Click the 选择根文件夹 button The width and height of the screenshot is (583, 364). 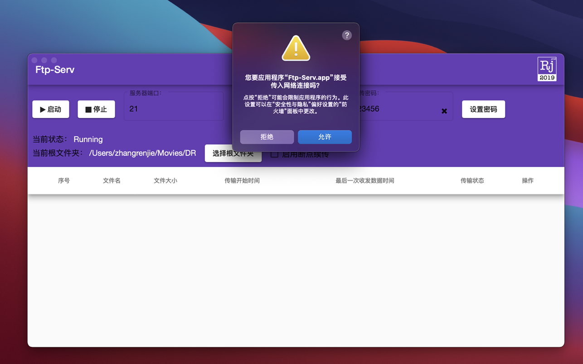[233, 153]
